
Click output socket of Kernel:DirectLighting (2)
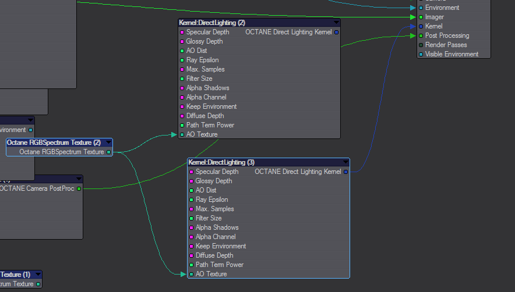tap(336, 32)
